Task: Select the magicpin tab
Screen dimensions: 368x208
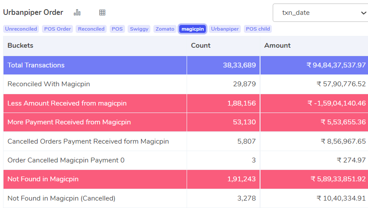Action: click(192, 29)
